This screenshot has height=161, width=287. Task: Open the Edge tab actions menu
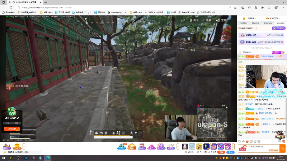click(4, 3)
